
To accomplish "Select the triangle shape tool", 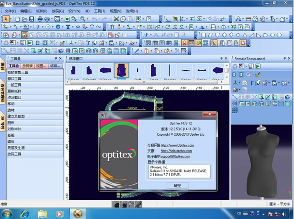I will tap(245, 35).
